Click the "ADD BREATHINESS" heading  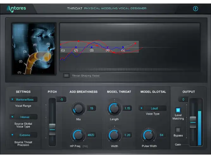84,92
